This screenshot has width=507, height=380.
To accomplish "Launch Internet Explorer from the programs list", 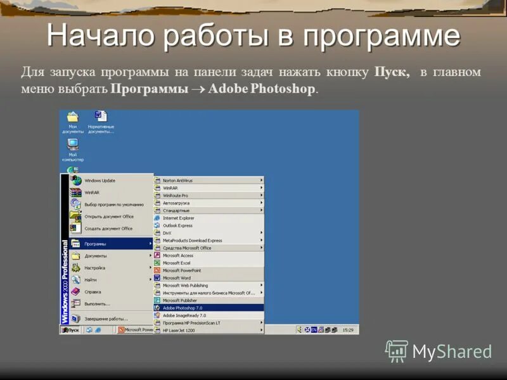I will [x=209, y=218].
